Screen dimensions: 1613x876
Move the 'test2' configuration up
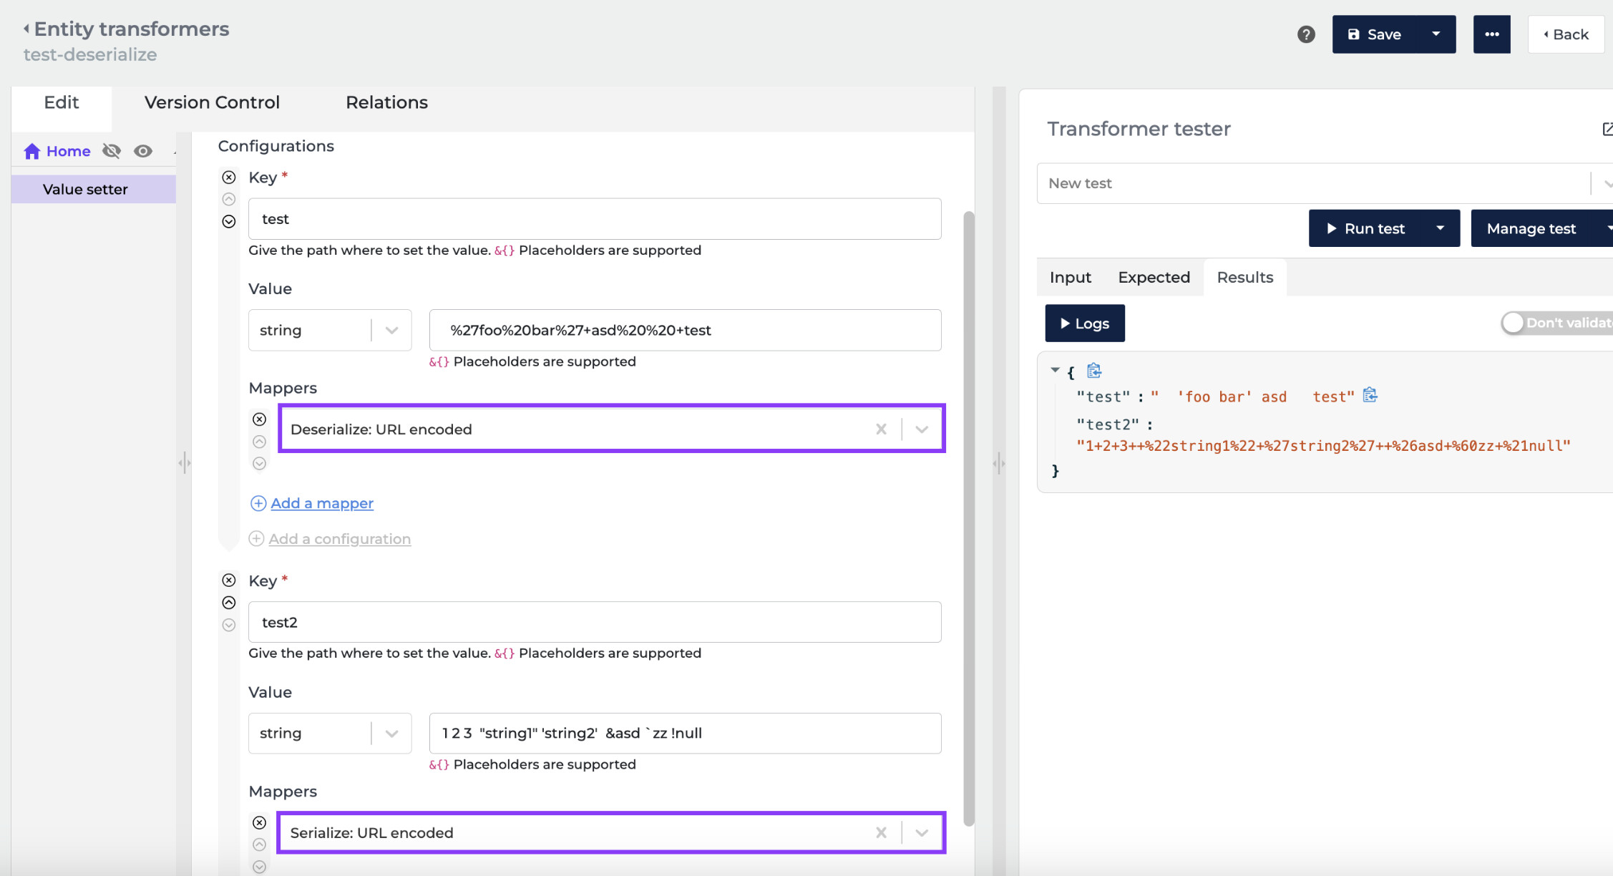tap(229, 603)
